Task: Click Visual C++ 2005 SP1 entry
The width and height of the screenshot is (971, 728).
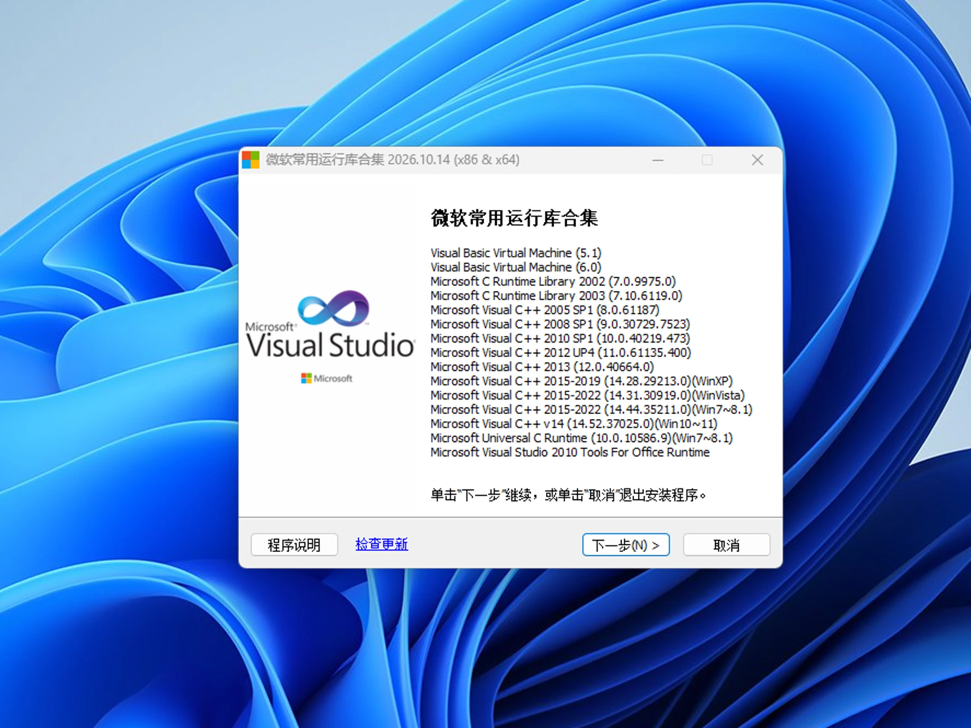Action: coord(545,310)
